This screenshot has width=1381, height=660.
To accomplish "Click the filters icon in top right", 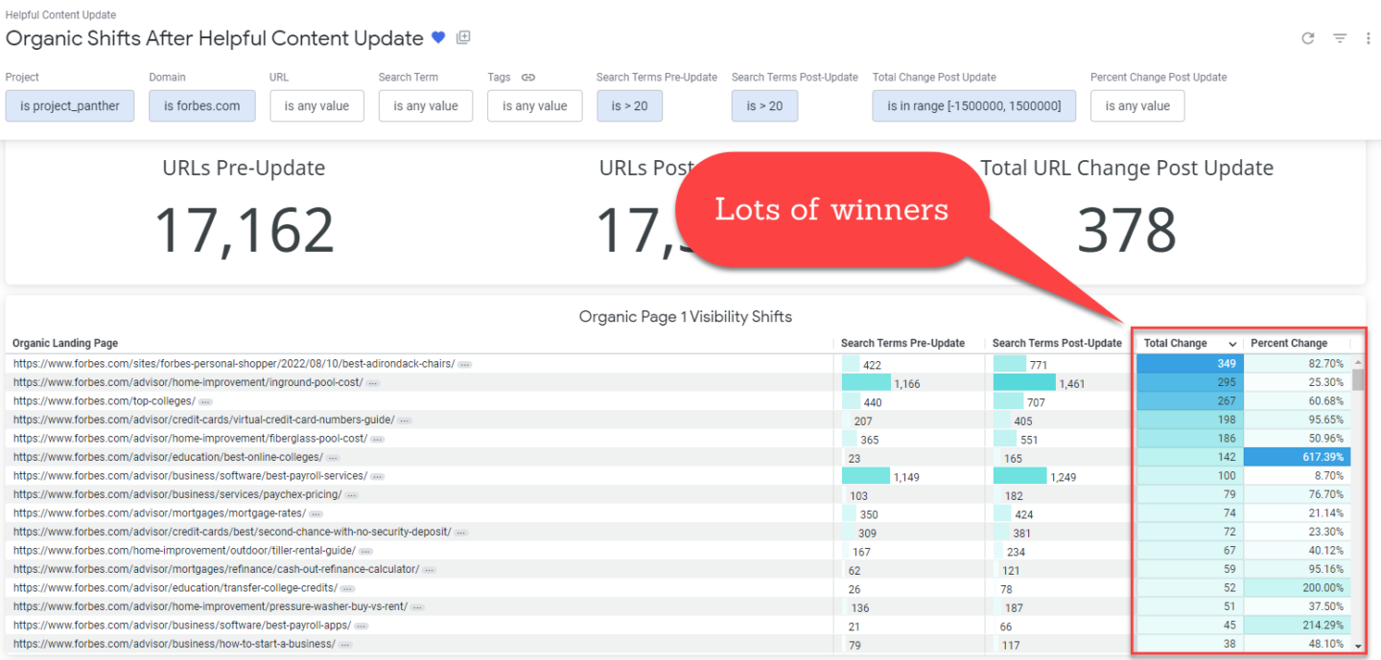I will pyautogui.click(x=1340, y=38).
